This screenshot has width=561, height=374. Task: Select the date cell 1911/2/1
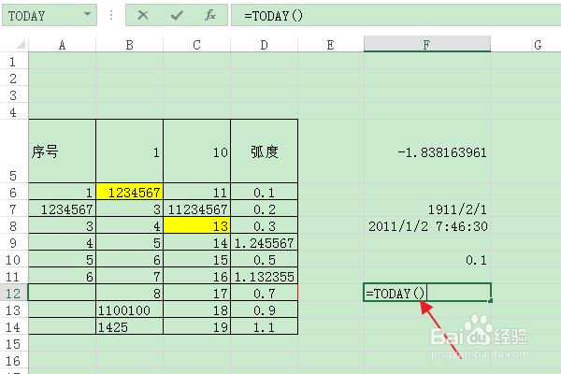pyautogui.click(x=427, y=209)
